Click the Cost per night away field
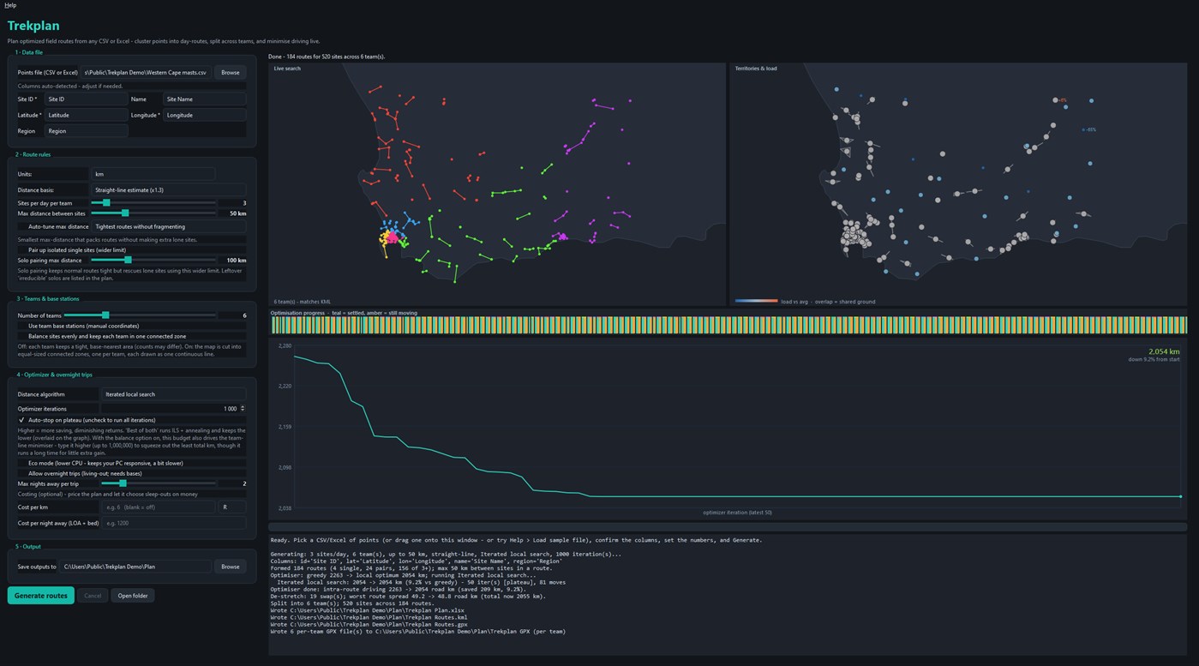1199x666 pixels. pos(173,523)
